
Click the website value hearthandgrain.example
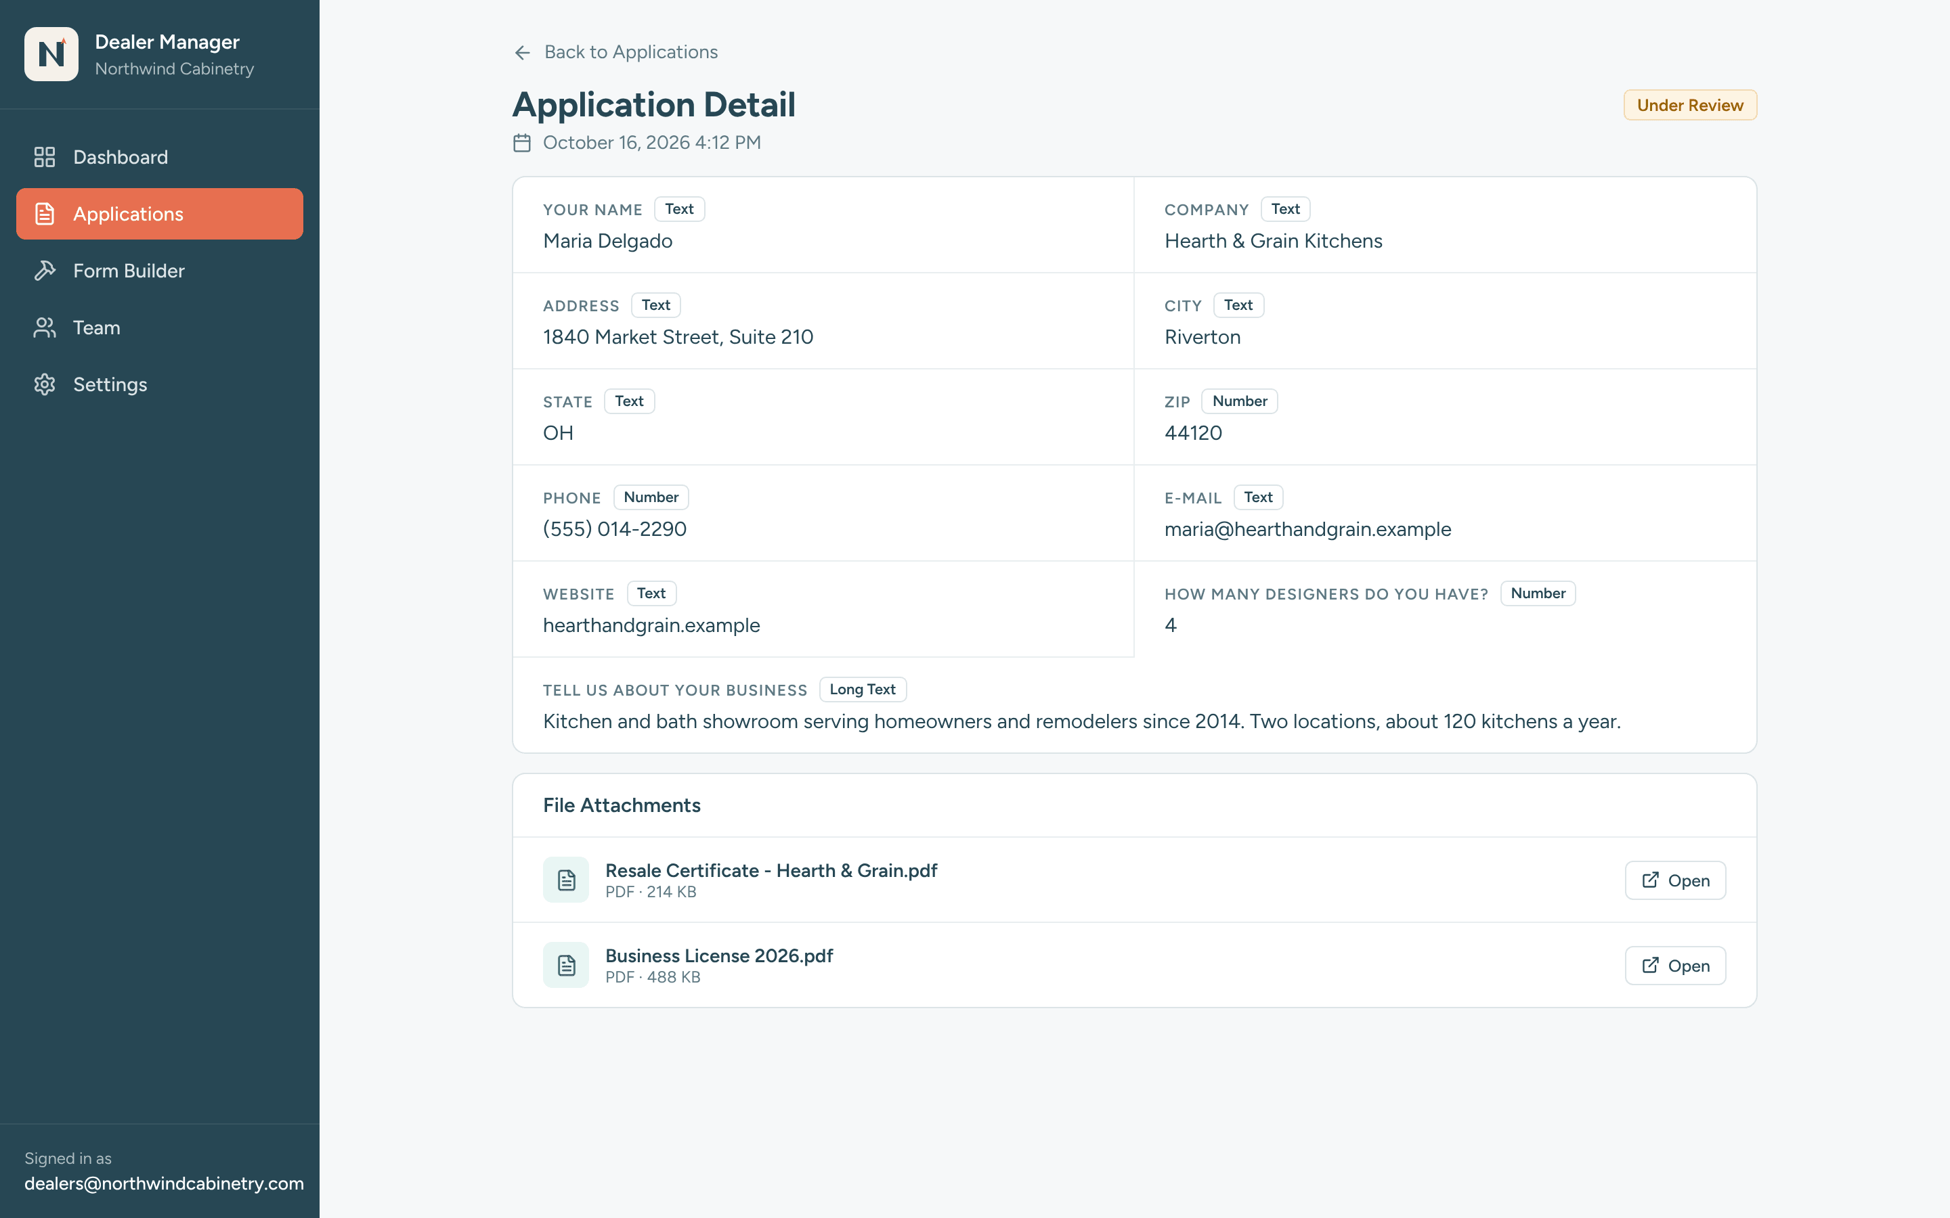[x=651, y=625]
